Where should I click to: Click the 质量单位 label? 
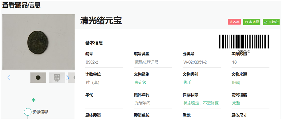pyautogui.click(x=142, y=115)
